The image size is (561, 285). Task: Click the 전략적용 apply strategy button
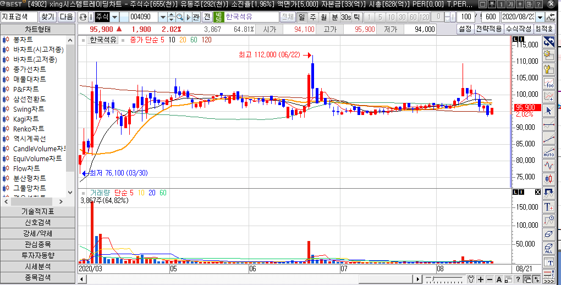489,29
